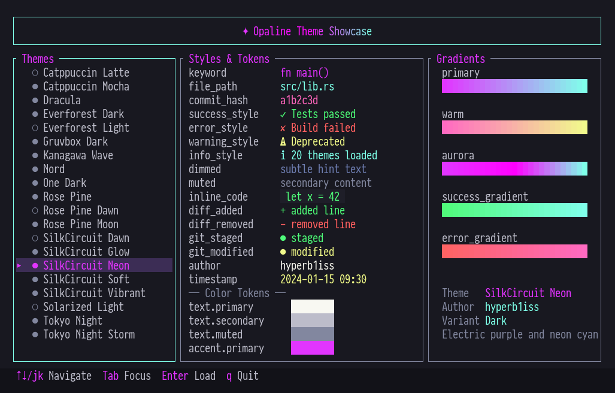615x393 pixels.
Task: Select Gruvbox Dark in Themes list
Action: (94, 141)
